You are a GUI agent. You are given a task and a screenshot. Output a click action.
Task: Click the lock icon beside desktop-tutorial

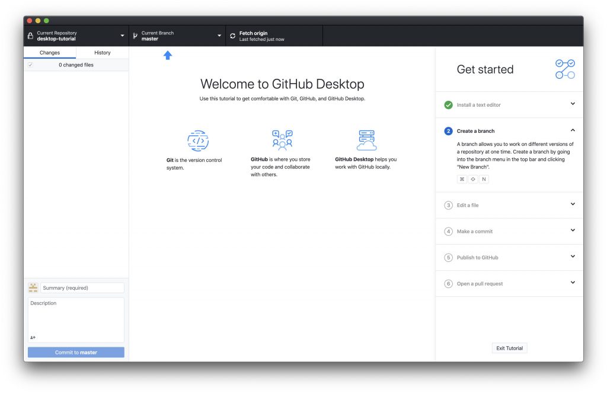click(x=30, y=36)
